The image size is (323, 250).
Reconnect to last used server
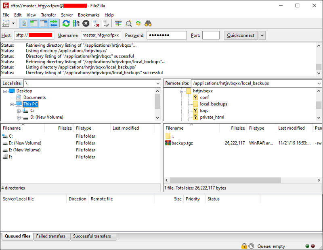[x=106, y=23]
